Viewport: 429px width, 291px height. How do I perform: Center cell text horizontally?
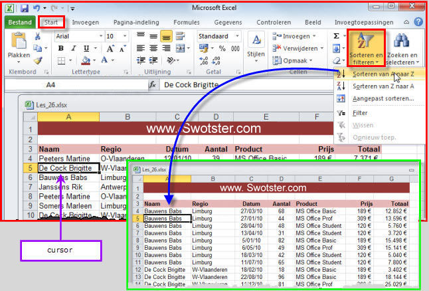click(153, 48)
